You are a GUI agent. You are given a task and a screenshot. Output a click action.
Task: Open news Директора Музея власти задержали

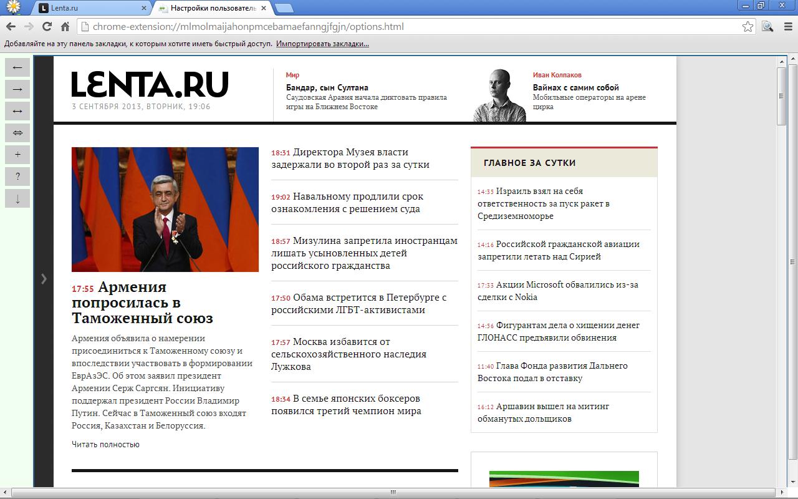click(x=350, y=158)
